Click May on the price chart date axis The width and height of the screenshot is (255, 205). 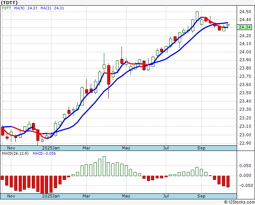coord(126,148)
